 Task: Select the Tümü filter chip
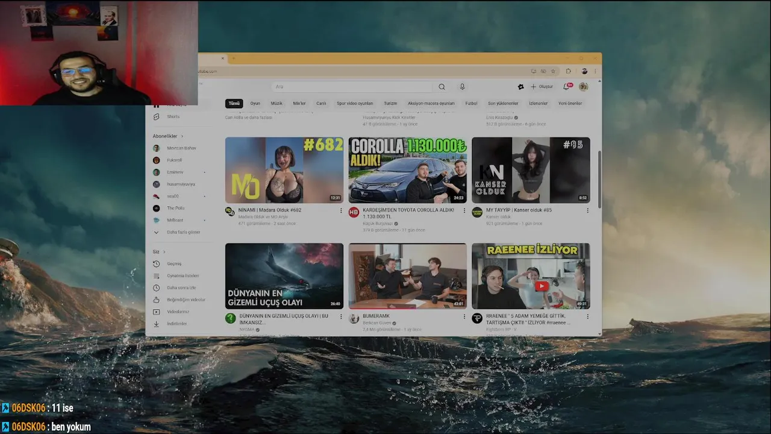[234, 103]
